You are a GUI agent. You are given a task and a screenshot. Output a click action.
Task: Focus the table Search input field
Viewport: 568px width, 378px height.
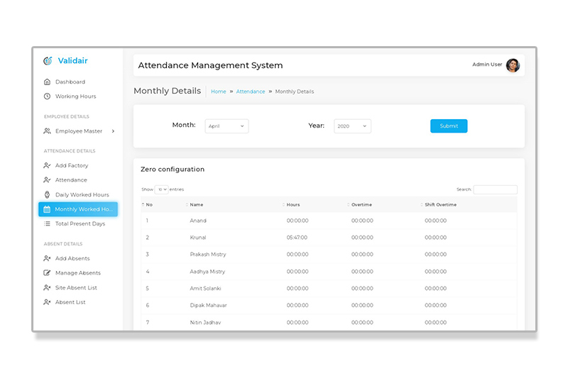(495, 189)
